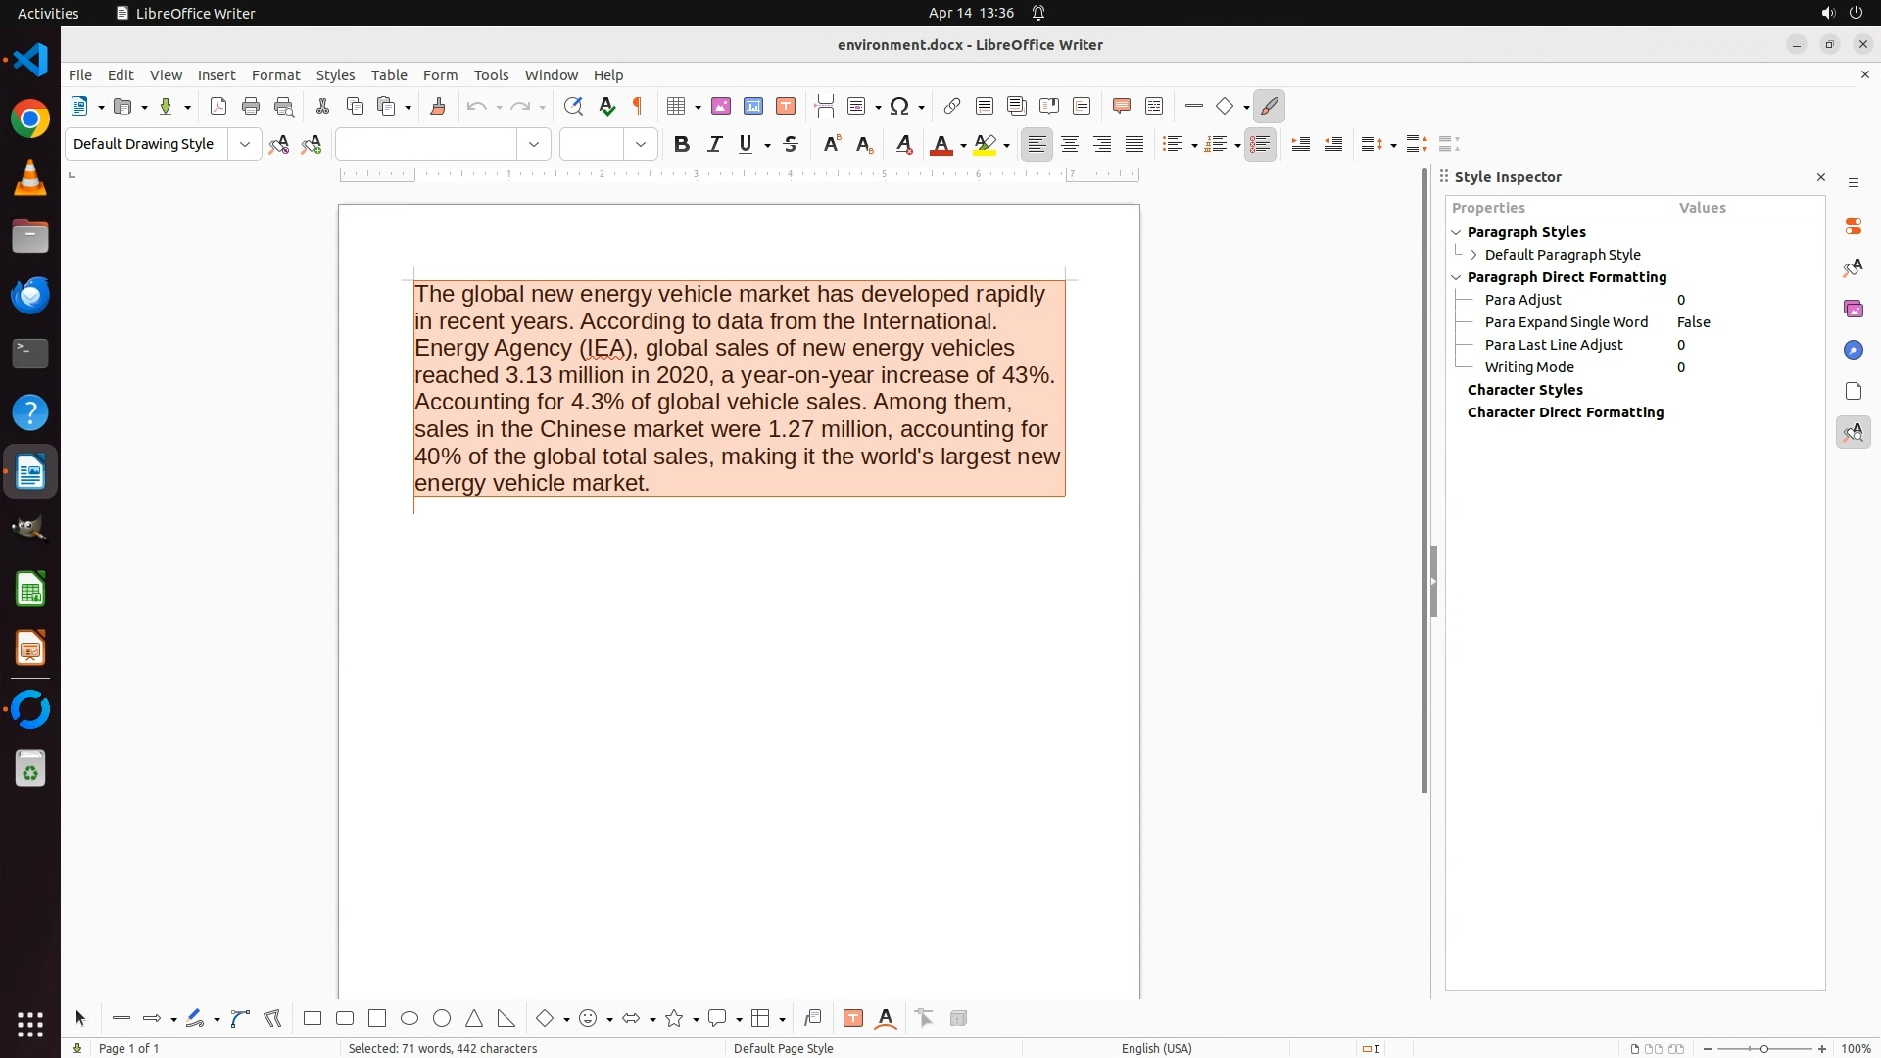Open the Format menu
The width and height of the screenshot is (1881, 1058).
(x=275, y=75)
